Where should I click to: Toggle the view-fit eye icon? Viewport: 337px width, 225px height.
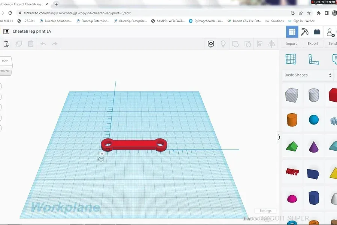(x=211, y=44)
